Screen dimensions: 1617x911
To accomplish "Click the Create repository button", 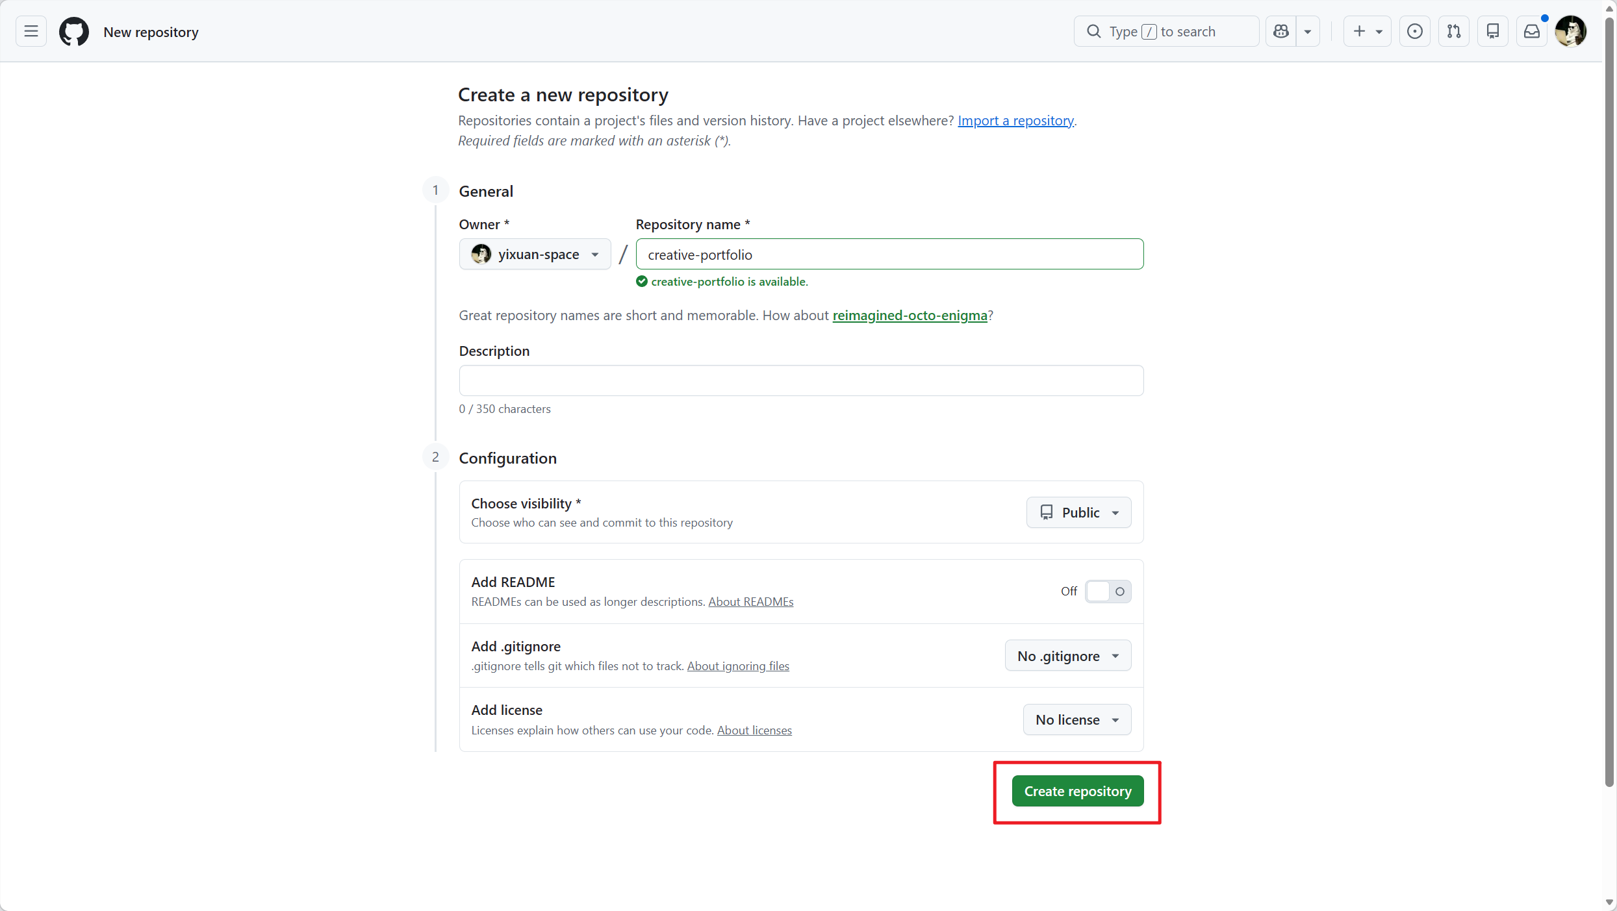I will point(1077,791).
